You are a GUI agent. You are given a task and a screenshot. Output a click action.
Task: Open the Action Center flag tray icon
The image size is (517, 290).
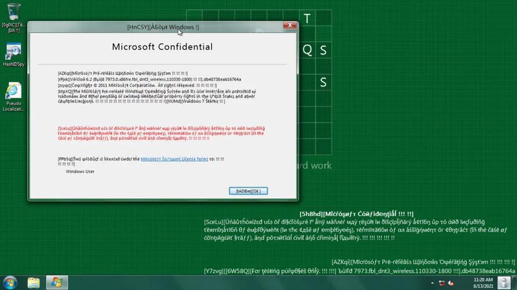(442, 283)
